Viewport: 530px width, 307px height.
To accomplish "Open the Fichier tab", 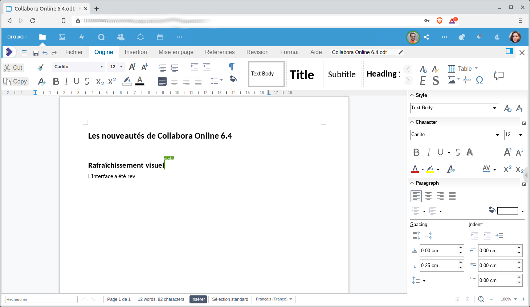I will pos(74,52).
